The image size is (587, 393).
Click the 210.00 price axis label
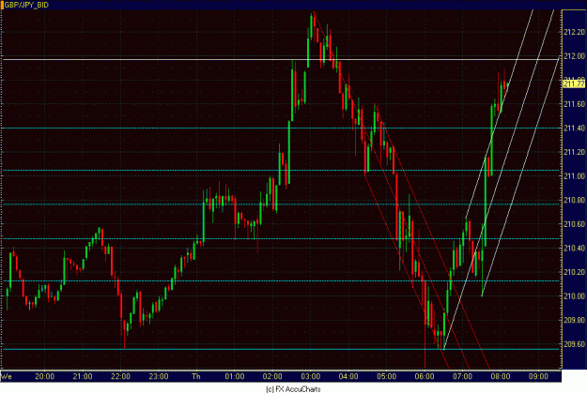(574, 295)
